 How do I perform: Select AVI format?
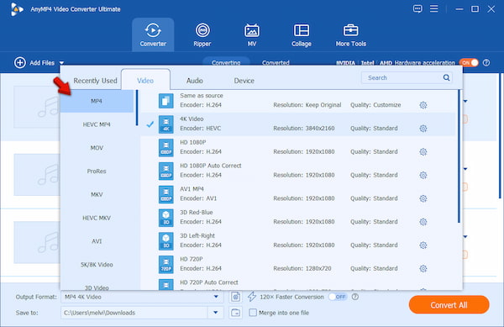[97, 241]
